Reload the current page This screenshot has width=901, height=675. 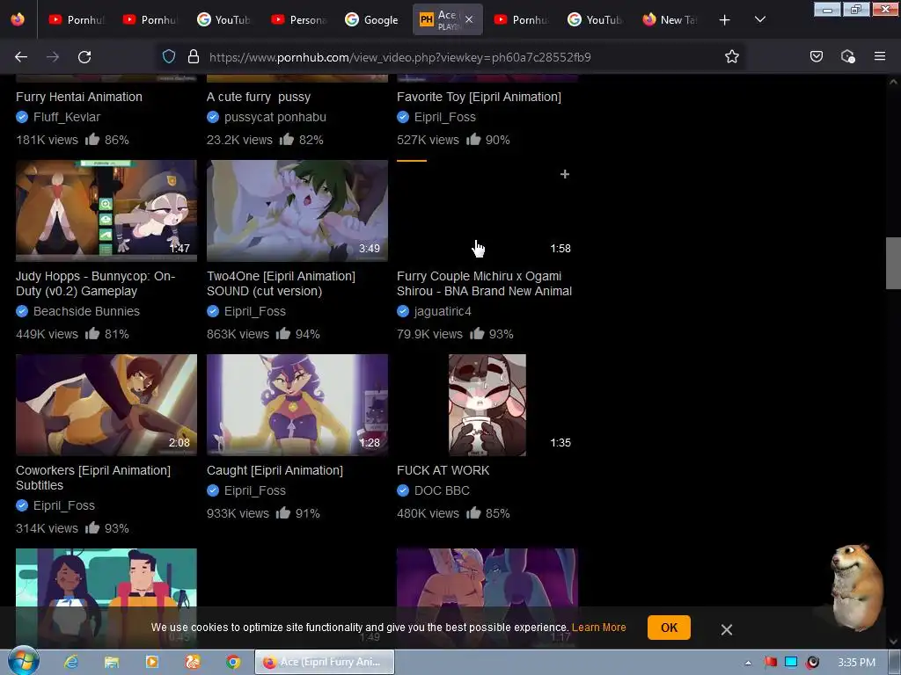coord(84,57)
